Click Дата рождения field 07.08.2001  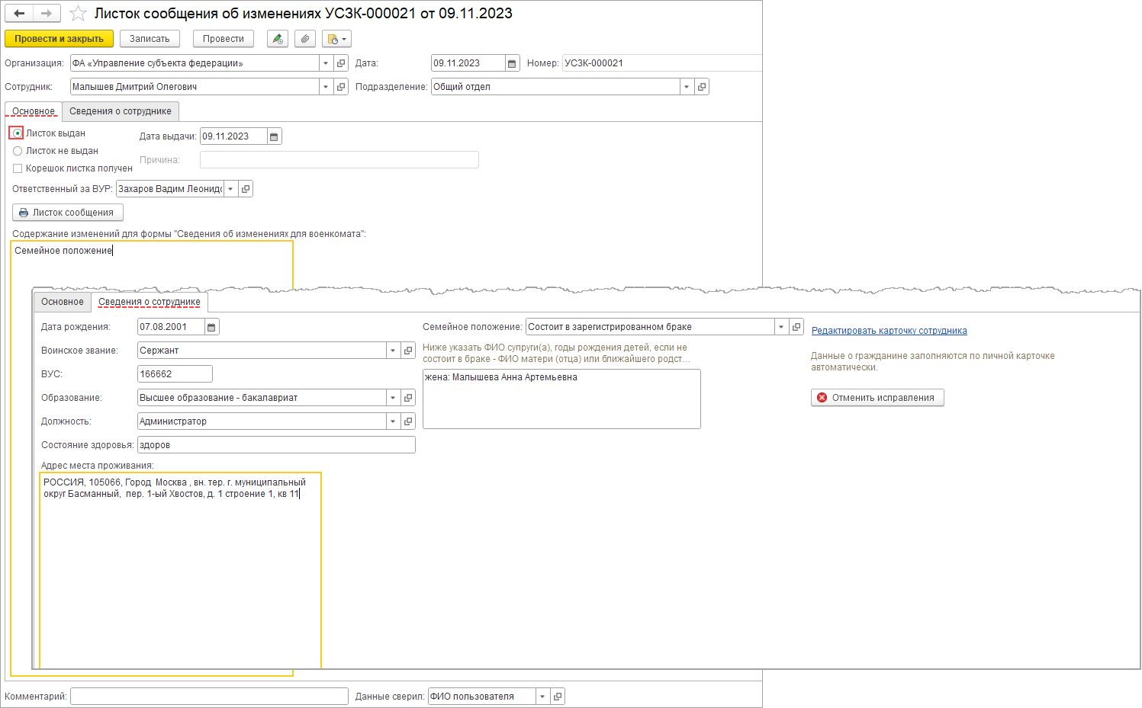pyautogui.click(x=171, y=327)
